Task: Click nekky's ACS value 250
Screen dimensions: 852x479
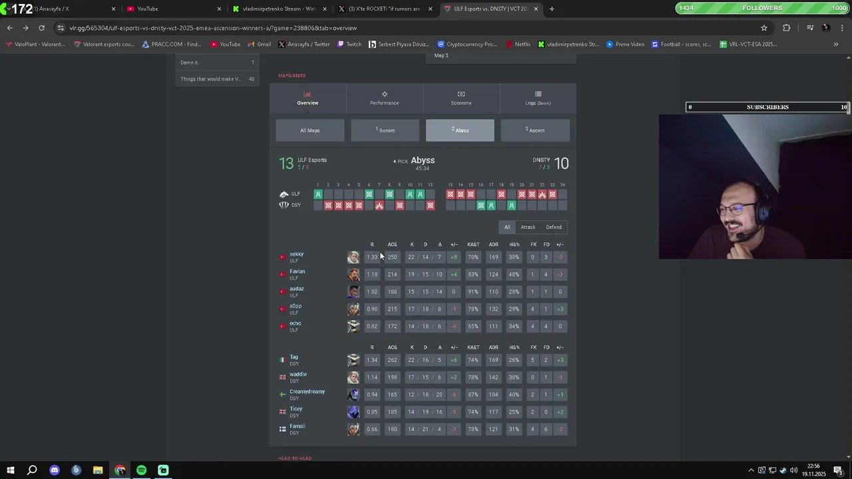Action: 392,257
